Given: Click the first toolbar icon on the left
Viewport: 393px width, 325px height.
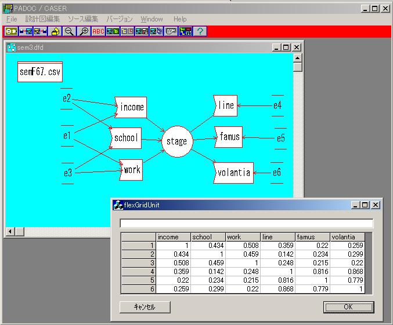Looking at the screenshot, I should (11, 31).
